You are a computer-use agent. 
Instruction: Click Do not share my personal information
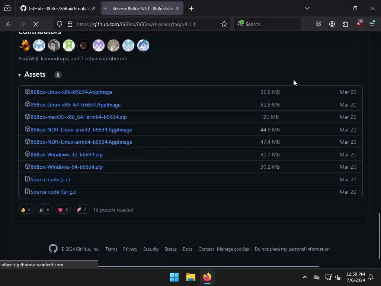(292, 249)
